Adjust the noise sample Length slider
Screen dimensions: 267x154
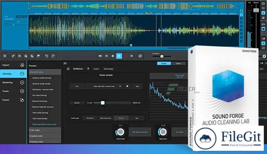103,103
